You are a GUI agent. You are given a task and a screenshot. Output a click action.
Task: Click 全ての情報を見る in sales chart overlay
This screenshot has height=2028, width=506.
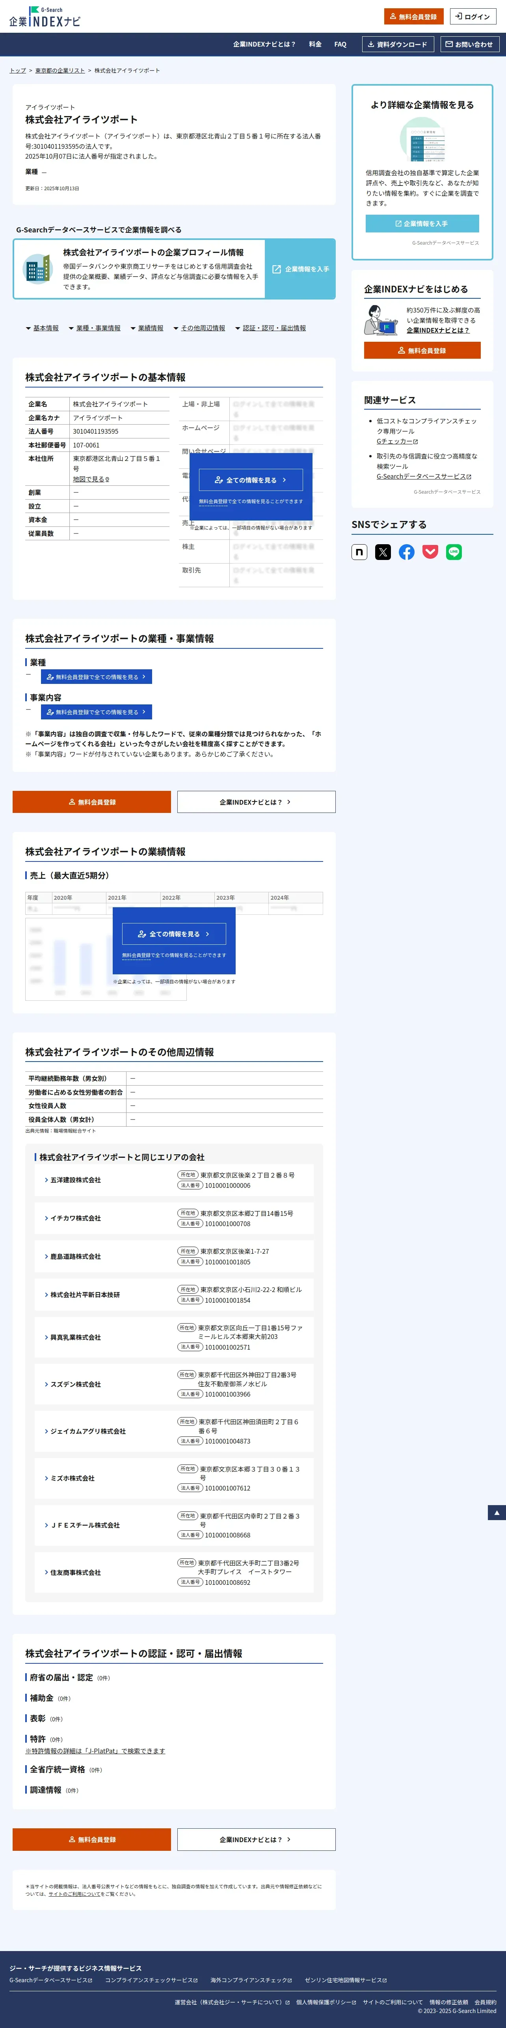pyautogui.click(x=174, y=934)
